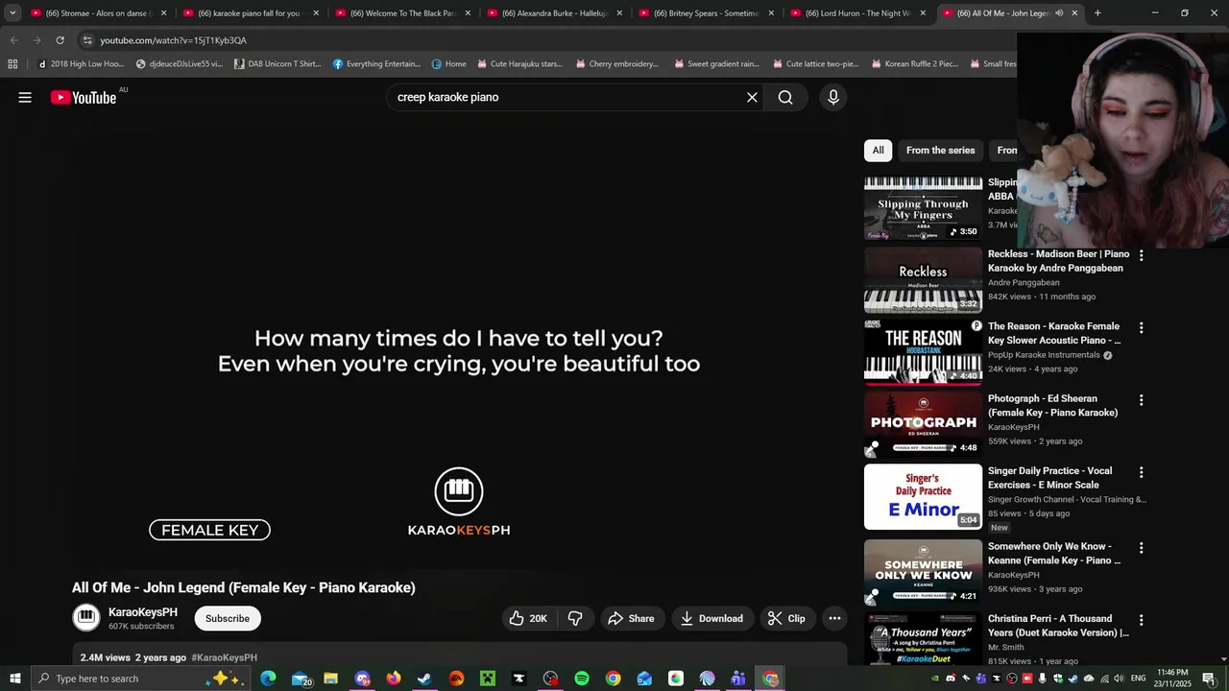Viewport: 1229px width, 691px height.
Task: Clip the video with scissors button
Action: (x=786, y=618)
